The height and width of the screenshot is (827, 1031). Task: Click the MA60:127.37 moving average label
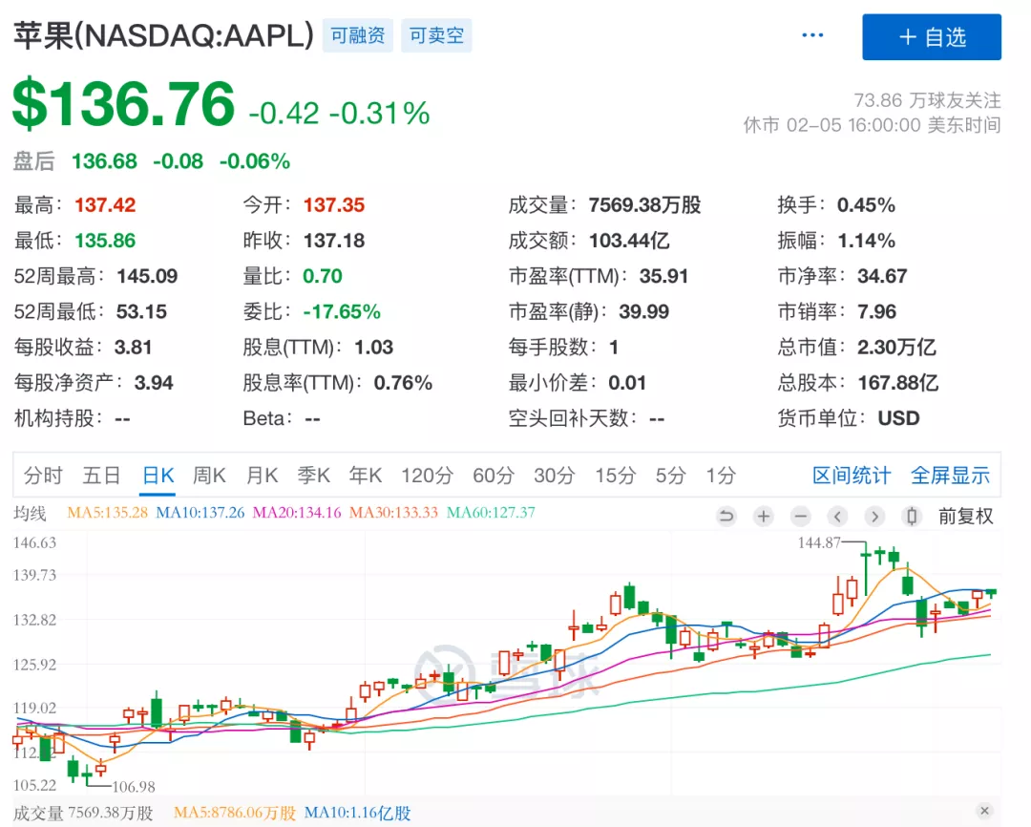tap(492, 513)
